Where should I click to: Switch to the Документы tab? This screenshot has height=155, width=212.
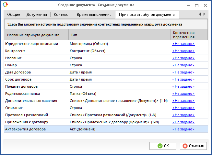(36, 15)
